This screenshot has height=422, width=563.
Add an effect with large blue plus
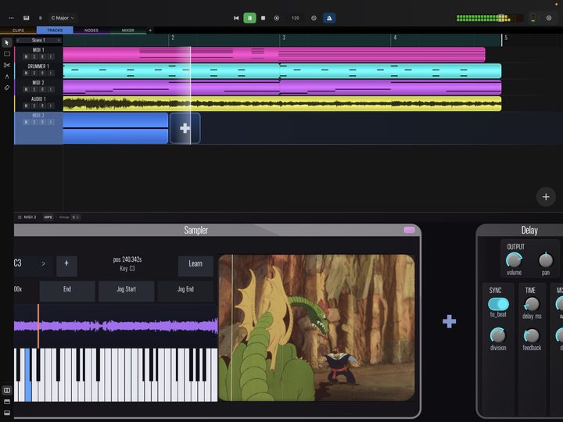pyautogui.click(x=449, y=321)
